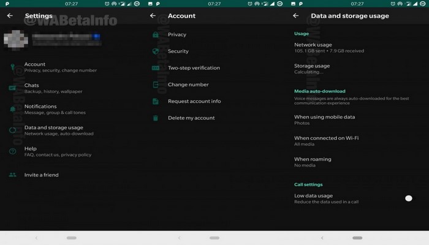
Task: Select Request account info
Action: [x=194, y=101]
